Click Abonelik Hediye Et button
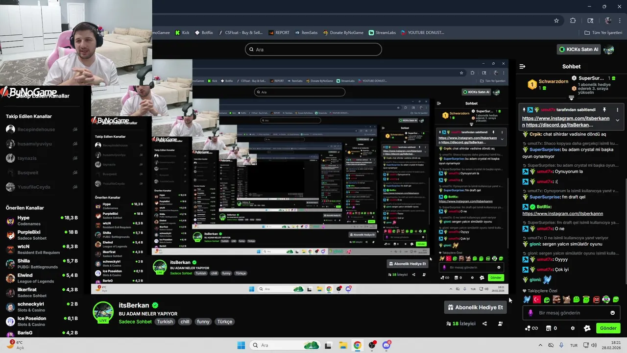 475,307
